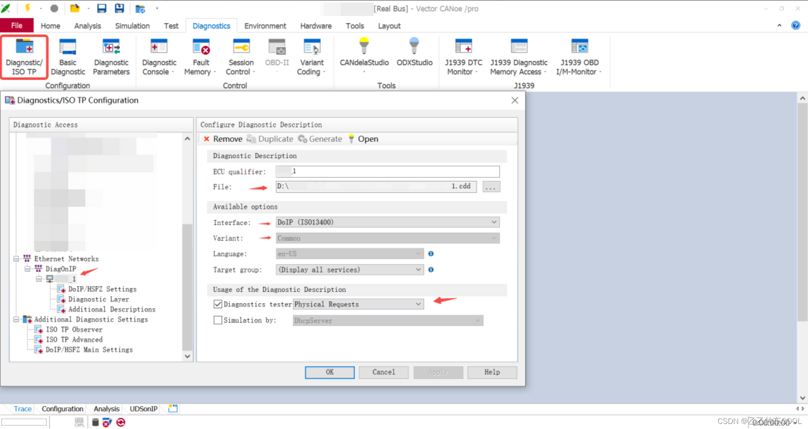
Task: Switch to the Home ribbon tab
Action: click(50, 26)
